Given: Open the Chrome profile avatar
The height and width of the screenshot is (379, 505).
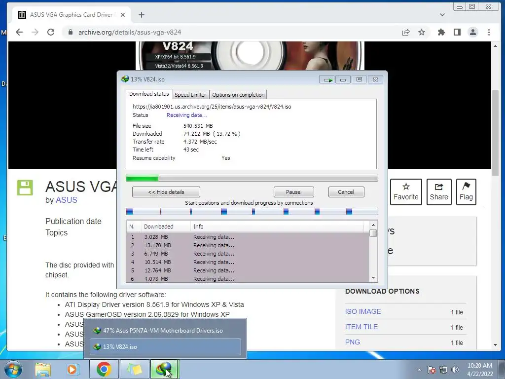Looking at the screenshot, I should click(473, 32).
